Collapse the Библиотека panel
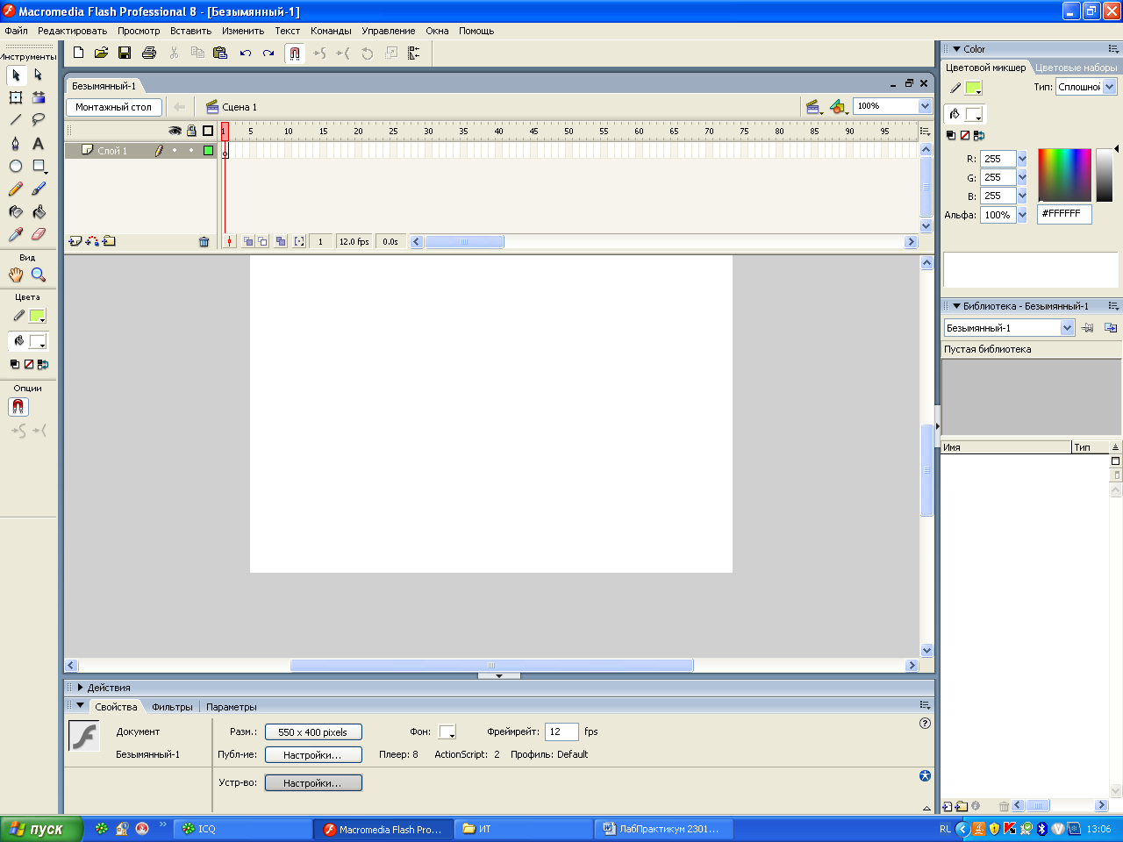The image size is (1123, 842). (957, 306)
